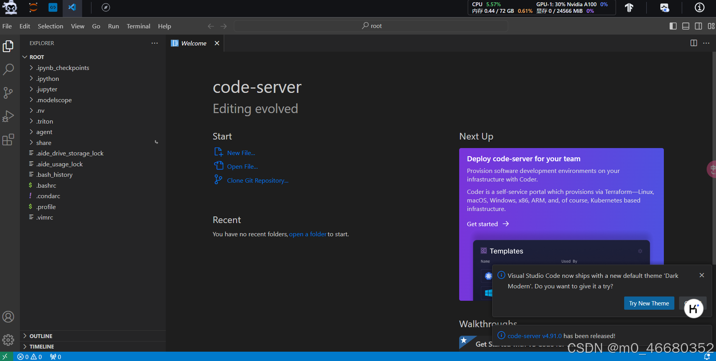Screen dimensions: 716x361
Task: Click the open a folder link
Action: click(x=308, y=234)
